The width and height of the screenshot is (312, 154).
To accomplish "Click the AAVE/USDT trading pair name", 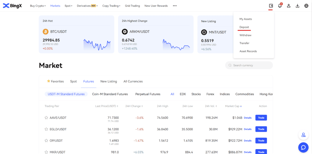I will [58, 118].
